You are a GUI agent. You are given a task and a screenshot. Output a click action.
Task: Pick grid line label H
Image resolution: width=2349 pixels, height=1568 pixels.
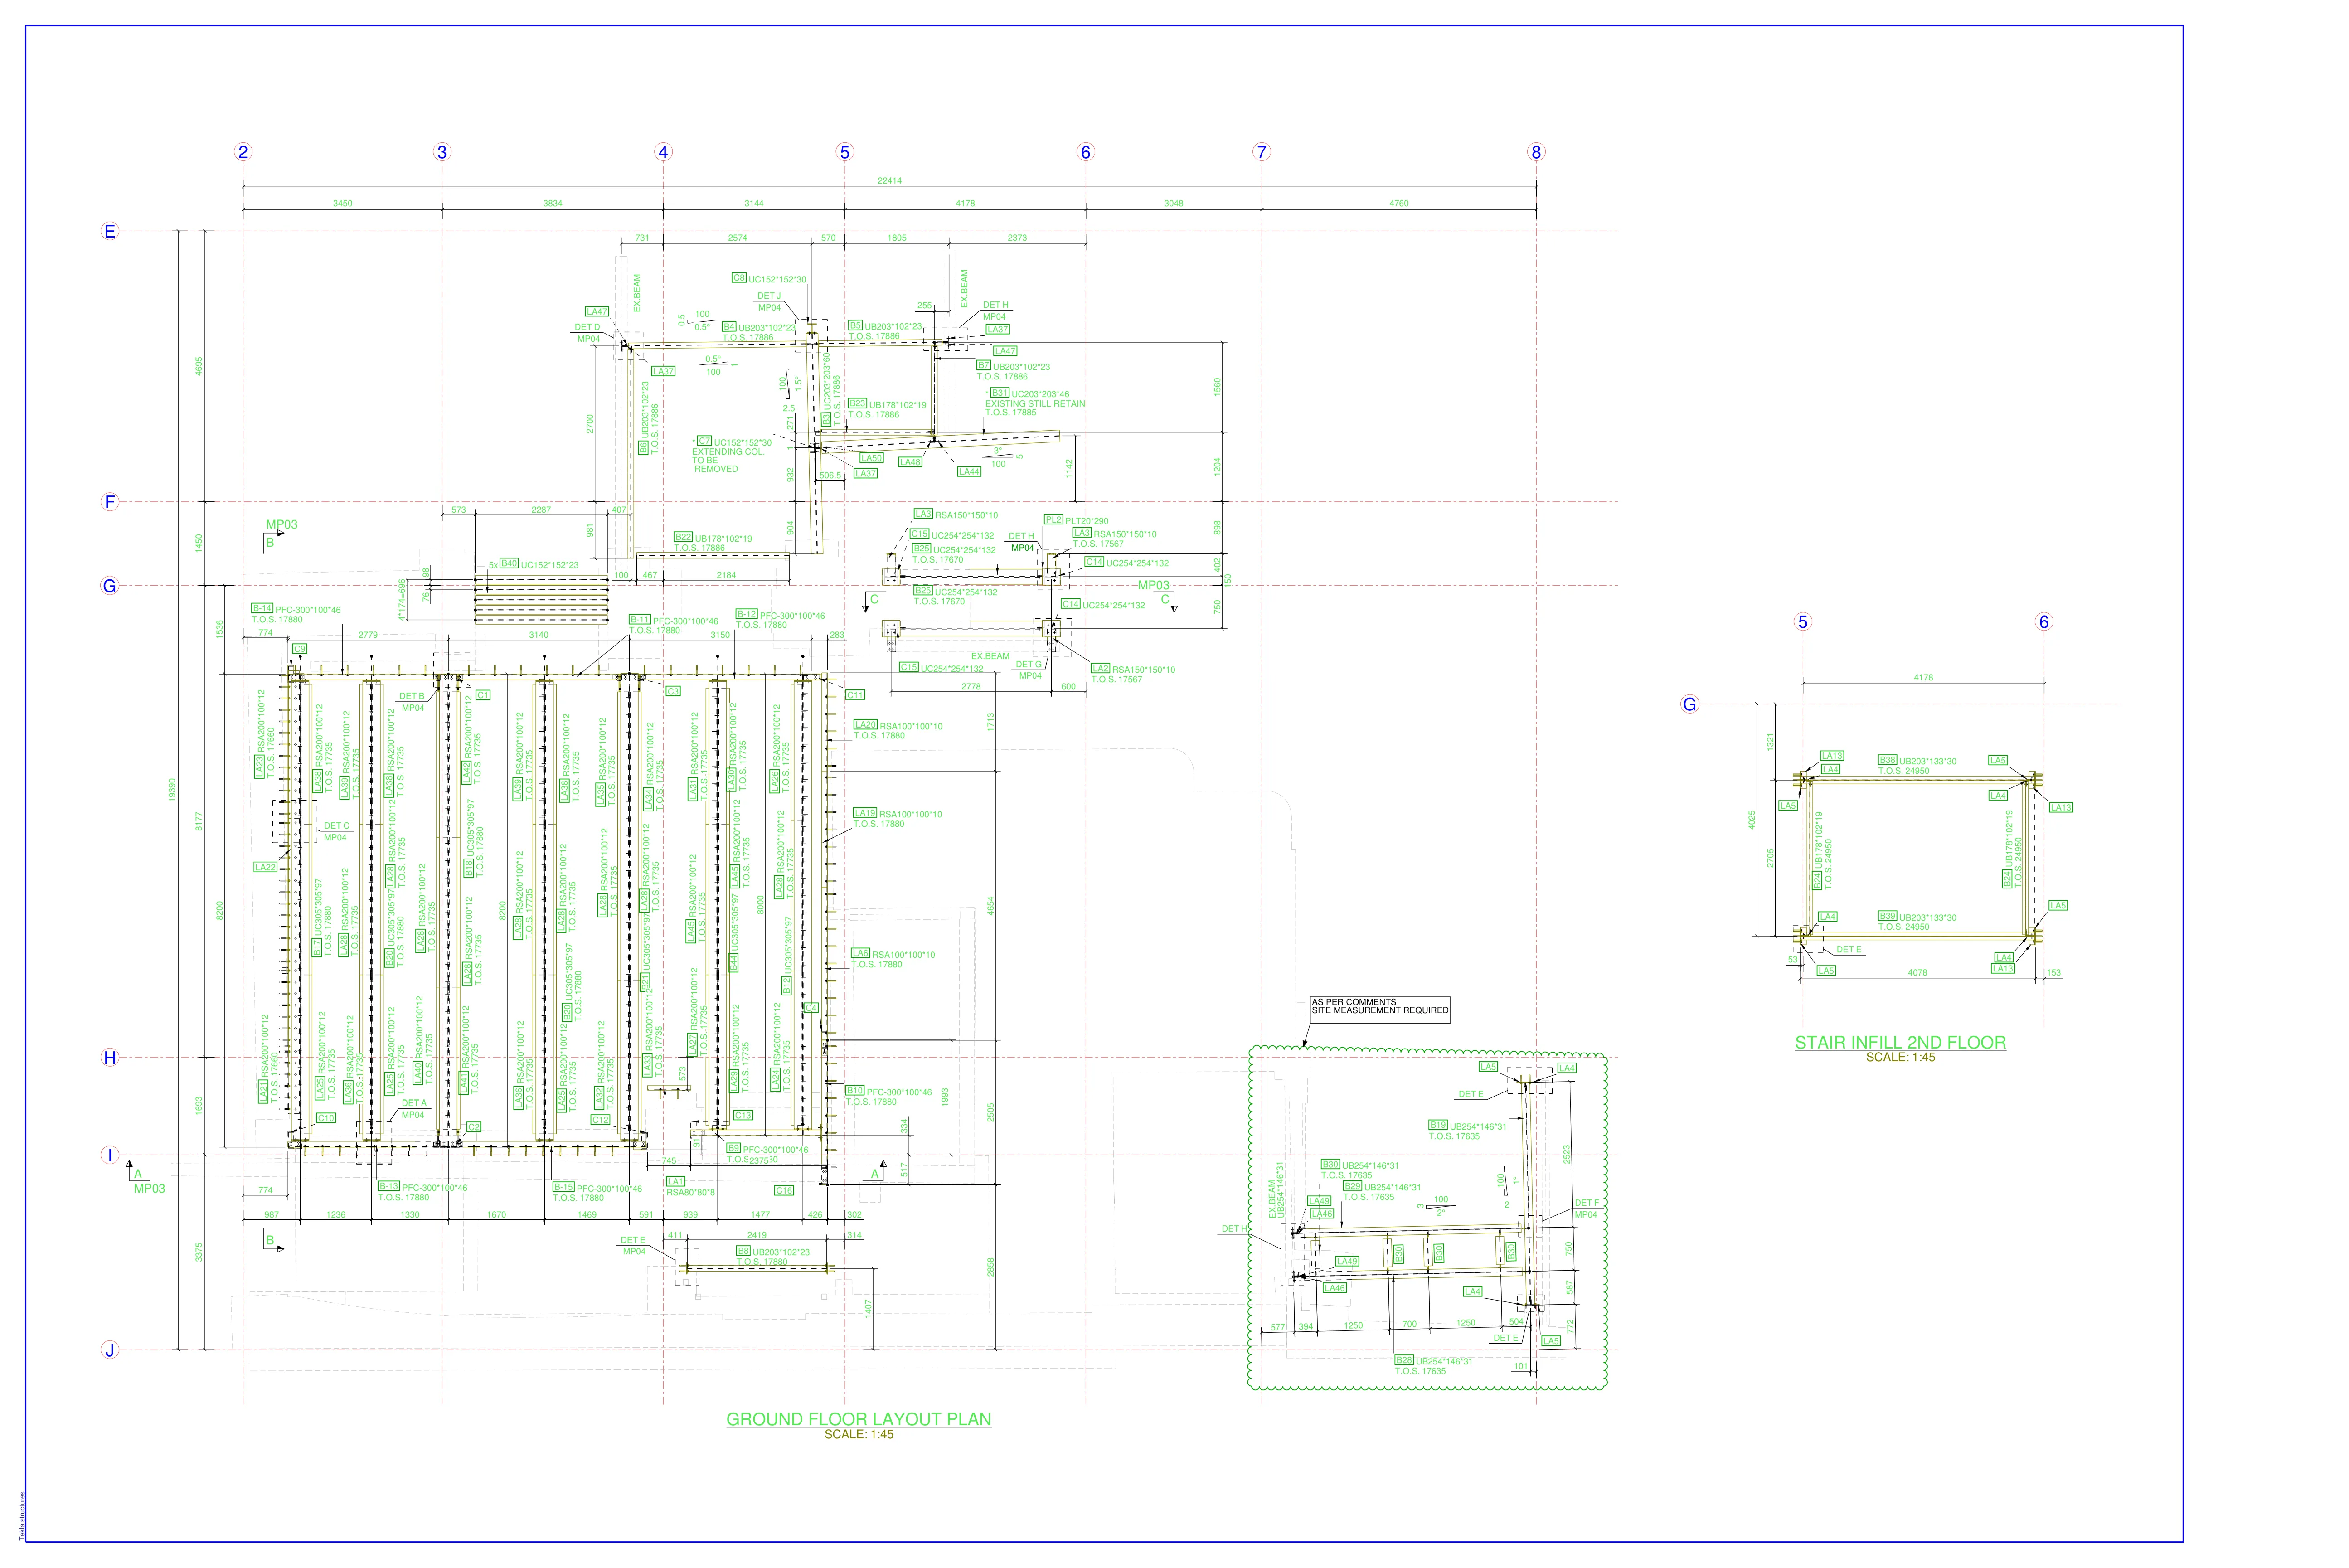click(110, 1057)
